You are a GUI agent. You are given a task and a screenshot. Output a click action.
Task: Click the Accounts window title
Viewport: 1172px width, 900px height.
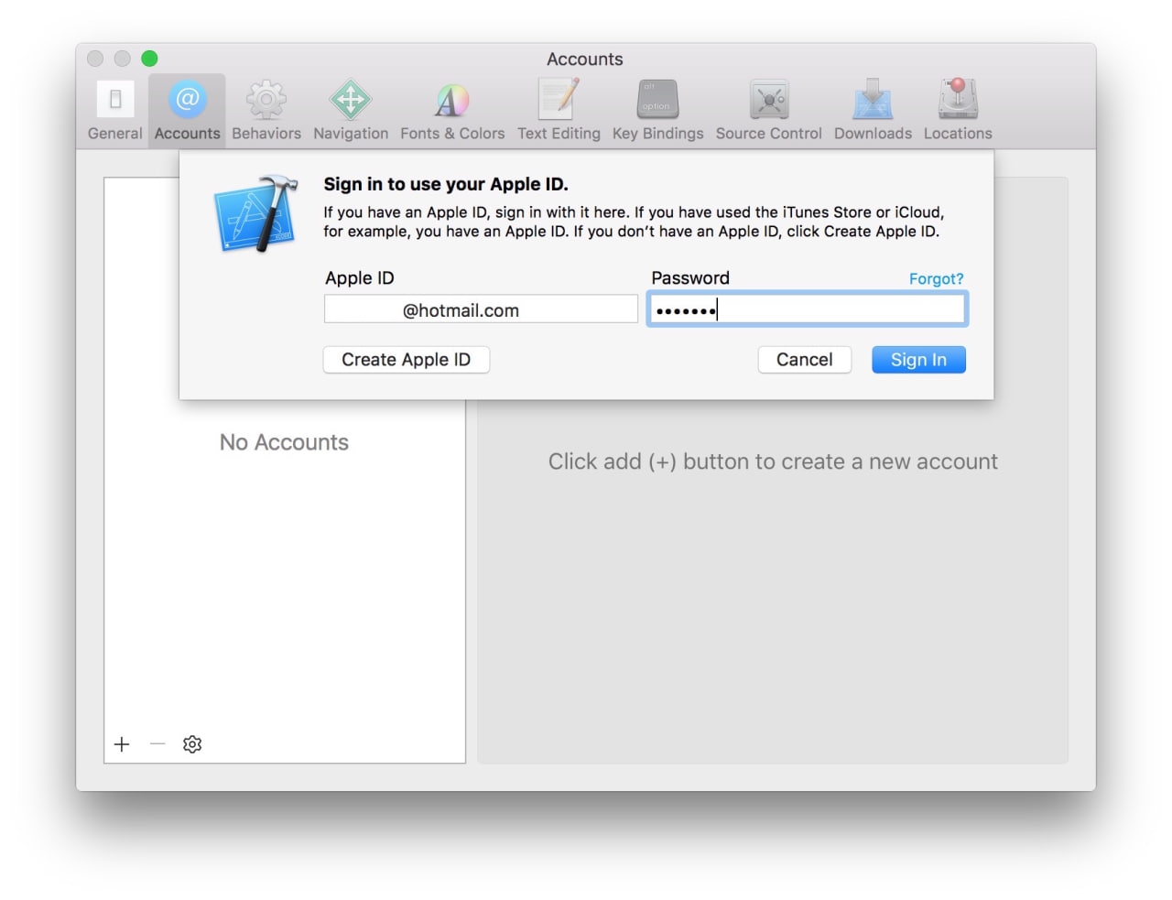[x=585, y=60]
